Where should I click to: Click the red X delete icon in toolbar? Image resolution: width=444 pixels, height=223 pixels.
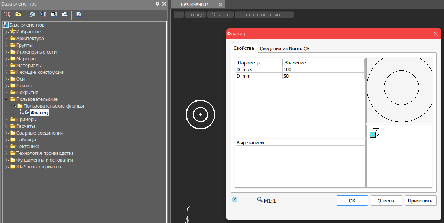tap(7, 15)
